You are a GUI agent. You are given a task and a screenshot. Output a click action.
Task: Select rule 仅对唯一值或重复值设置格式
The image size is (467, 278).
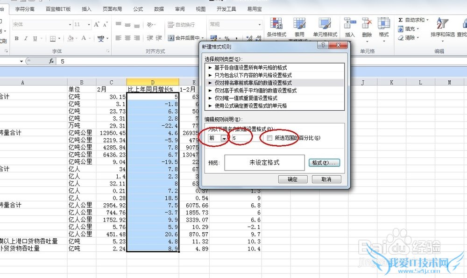coord(275,98)
